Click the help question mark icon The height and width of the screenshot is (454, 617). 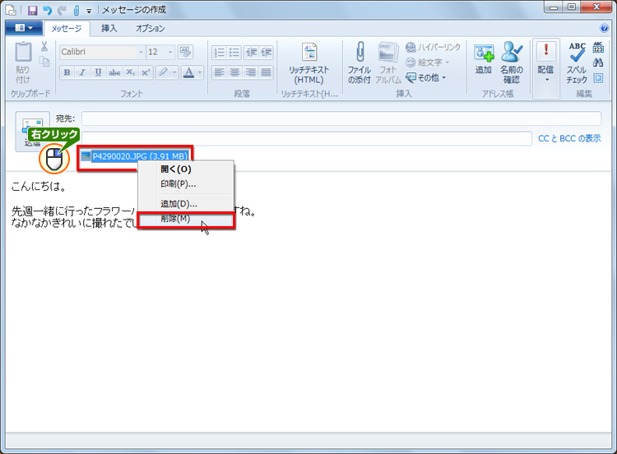(x=604, y=28)
